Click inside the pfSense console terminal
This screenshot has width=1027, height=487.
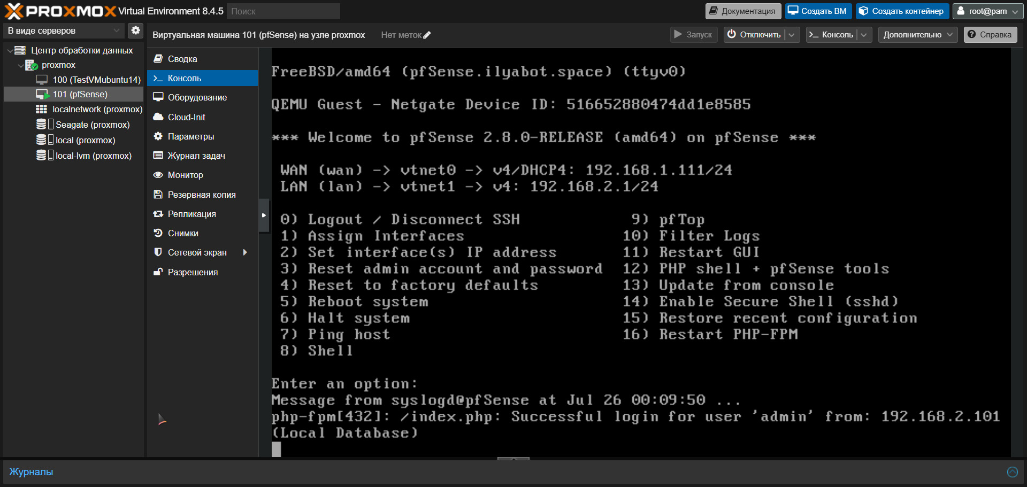(x=641, y=251)
